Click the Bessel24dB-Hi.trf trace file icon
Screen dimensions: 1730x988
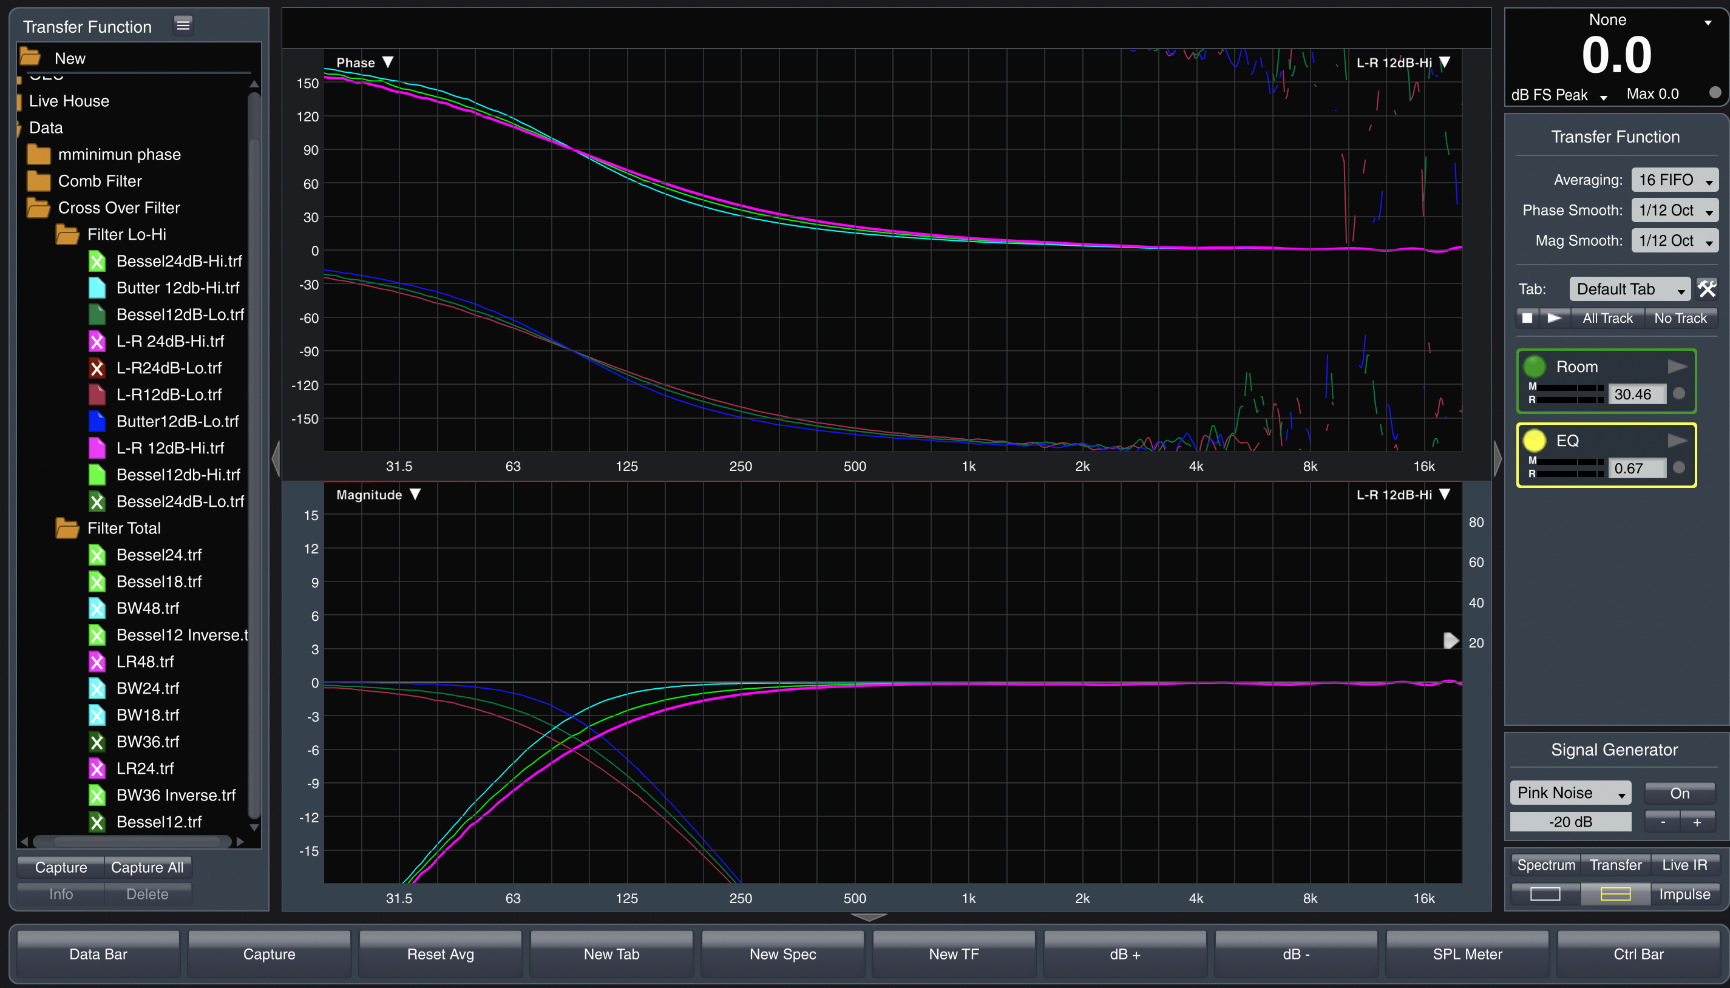pyautogui.click(x=97, y=261)
